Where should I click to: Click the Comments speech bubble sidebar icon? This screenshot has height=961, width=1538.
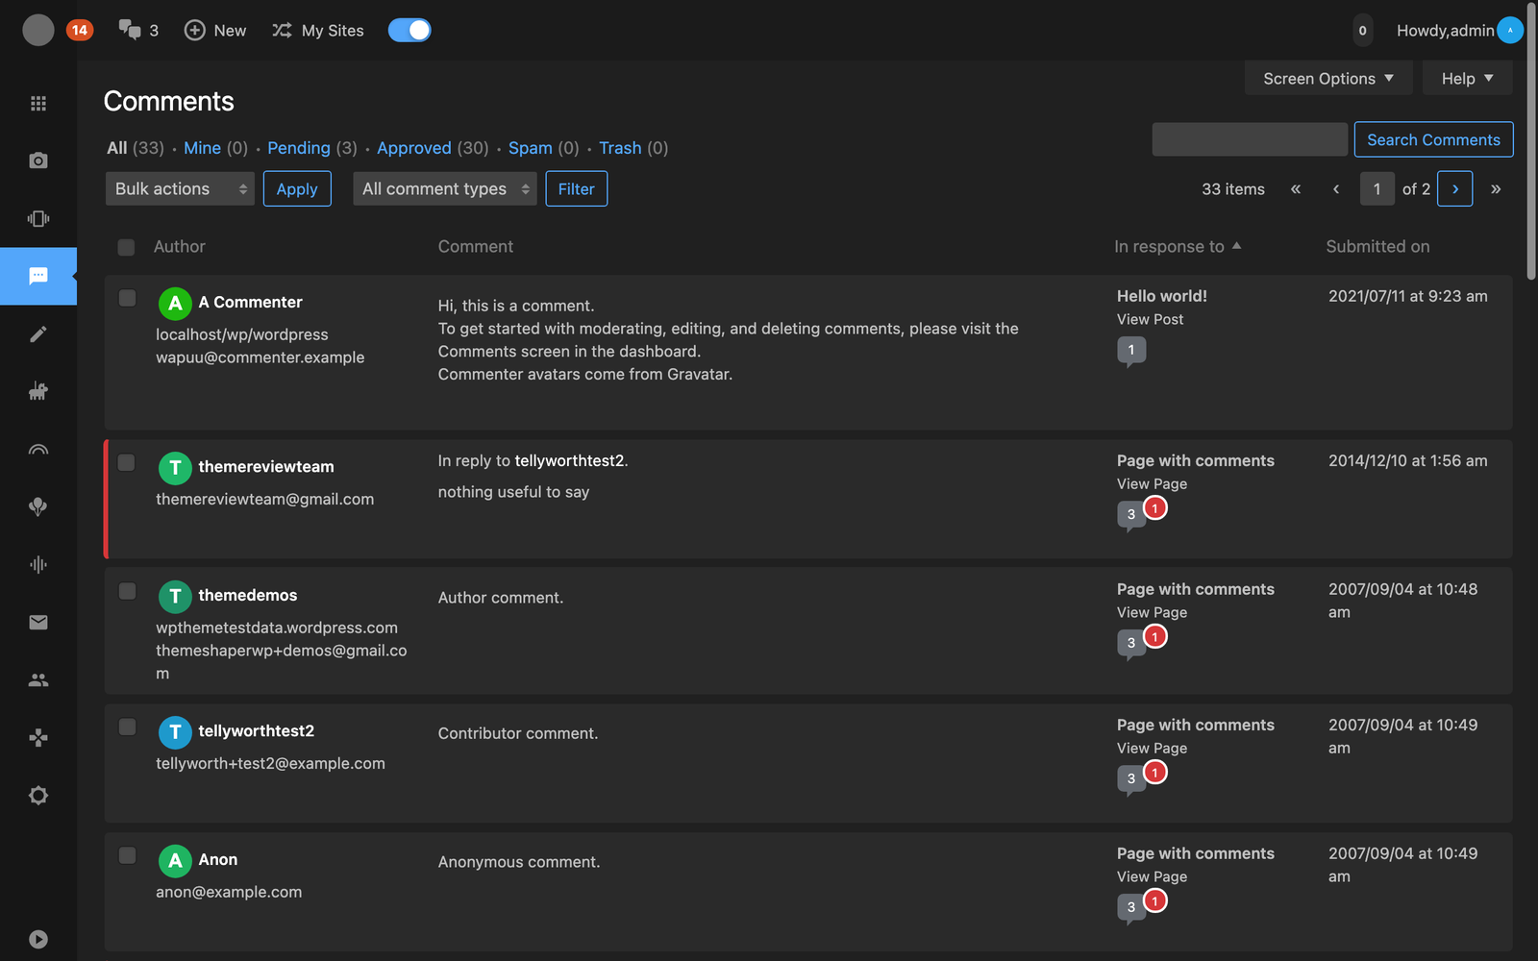[x=38, y=276]
